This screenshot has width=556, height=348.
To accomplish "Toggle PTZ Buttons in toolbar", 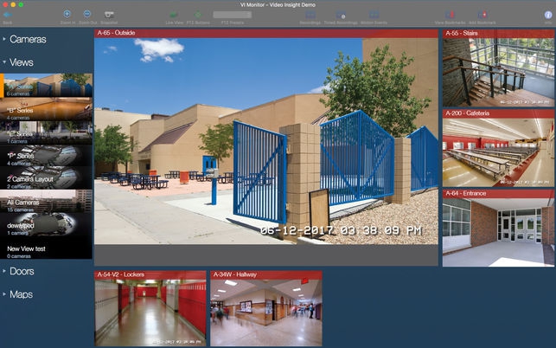I will coord(198,15).
